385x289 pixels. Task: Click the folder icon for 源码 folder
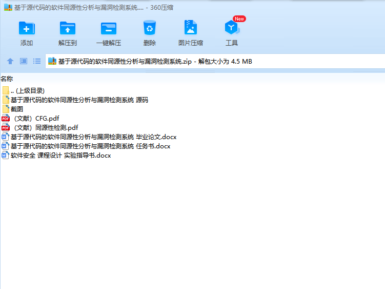[x=6, y=100]
